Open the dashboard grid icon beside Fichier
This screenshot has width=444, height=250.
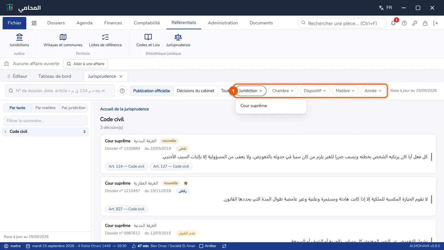[34, 23]
